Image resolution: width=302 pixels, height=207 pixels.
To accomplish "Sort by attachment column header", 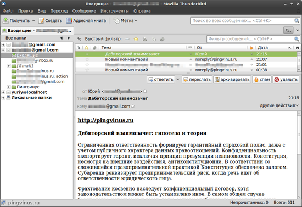I will point(94,48).
